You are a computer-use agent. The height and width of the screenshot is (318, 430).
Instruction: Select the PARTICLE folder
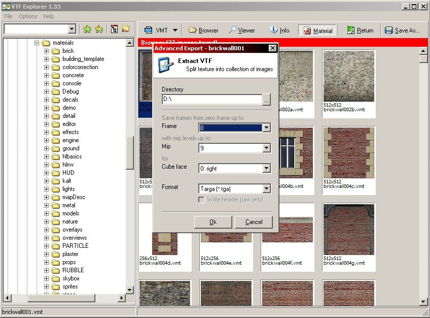(x=76, y=246)
